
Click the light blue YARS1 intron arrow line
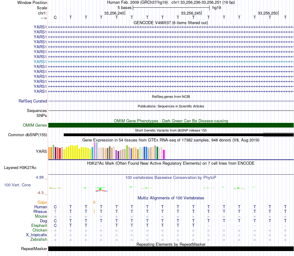pos(171,62)
